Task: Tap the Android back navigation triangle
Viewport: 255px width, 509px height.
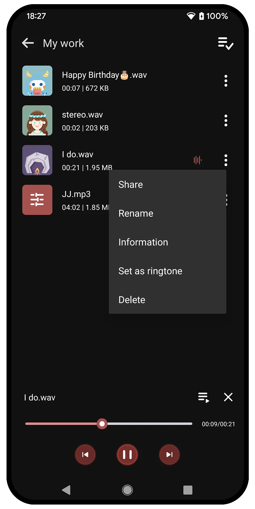Action: [66, 490]
